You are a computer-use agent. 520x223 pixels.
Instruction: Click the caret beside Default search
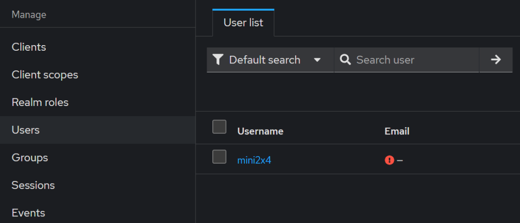(317, 60)
